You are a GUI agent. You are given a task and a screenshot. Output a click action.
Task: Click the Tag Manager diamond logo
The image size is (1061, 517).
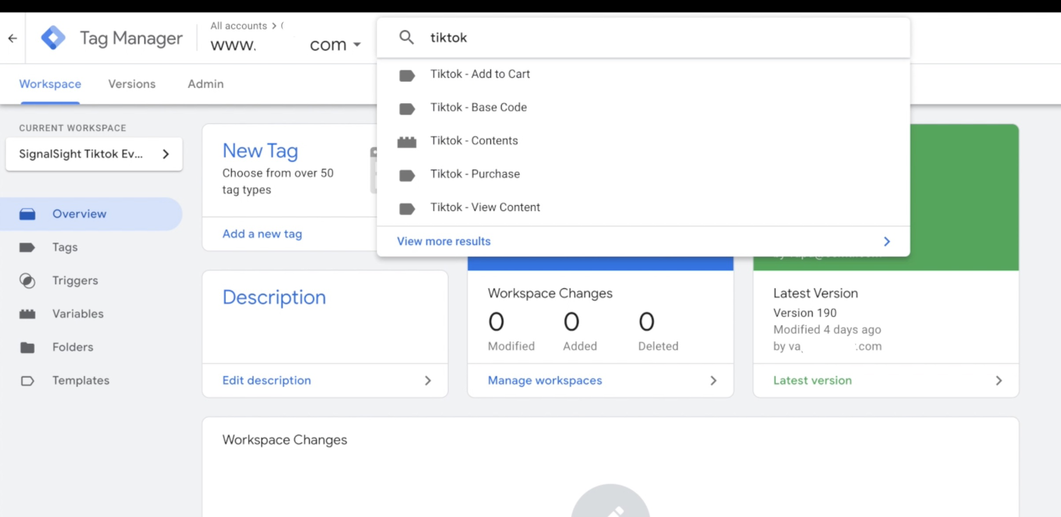pyautogui.click(x=53, y=38)
